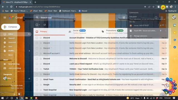Star the Gmail Team email
The width and height of the screenshot is (178, 100).
pyautogui.click(x=41, y=79)
